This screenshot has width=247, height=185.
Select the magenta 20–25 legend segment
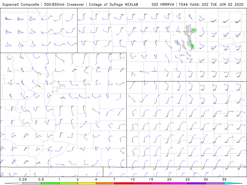click(178, 183)
